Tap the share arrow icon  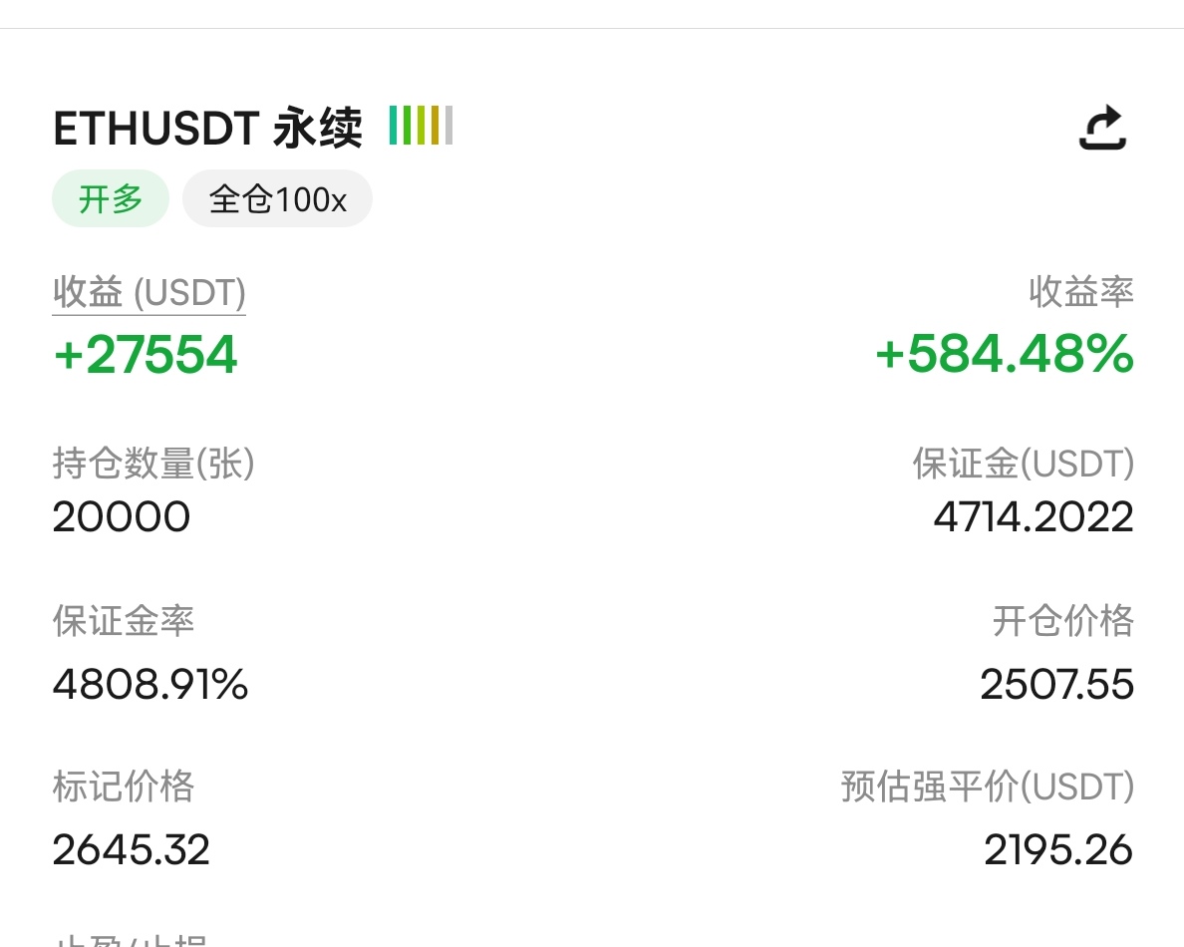click(1102, 127)
